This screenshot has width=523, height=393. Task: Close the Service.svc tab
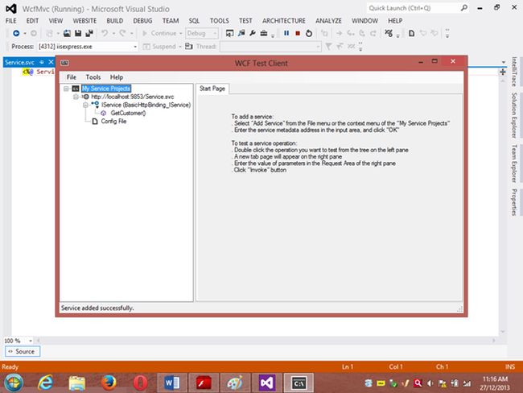point(51,62)
